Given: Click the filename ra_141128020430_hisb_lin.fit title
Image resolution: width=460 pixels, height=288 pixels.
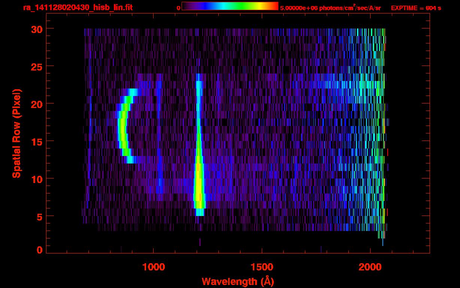Looking at the screenshot, I should pyautogui.click(x=78, y=7).
